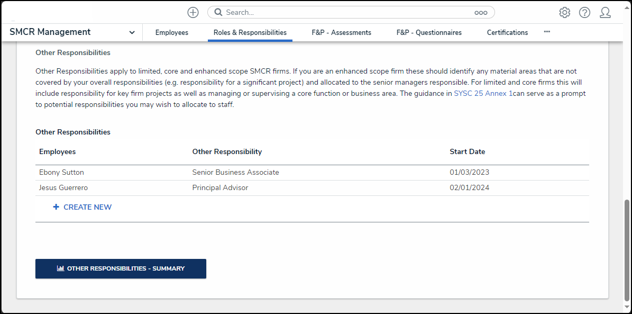632x314 pixels.
Task: Click the magnifying glass search icon
Action: [218, 12]
